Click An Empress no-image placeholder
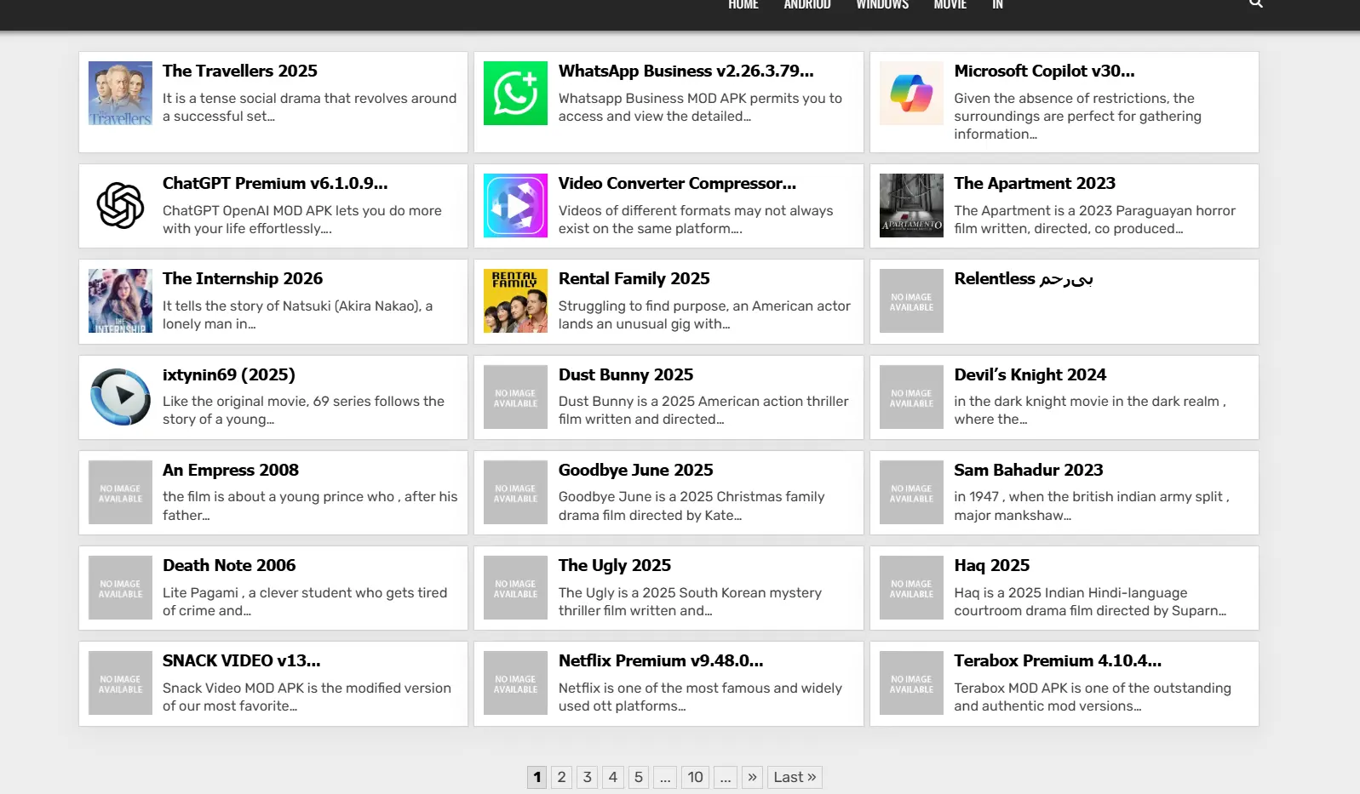 [120, 492]
